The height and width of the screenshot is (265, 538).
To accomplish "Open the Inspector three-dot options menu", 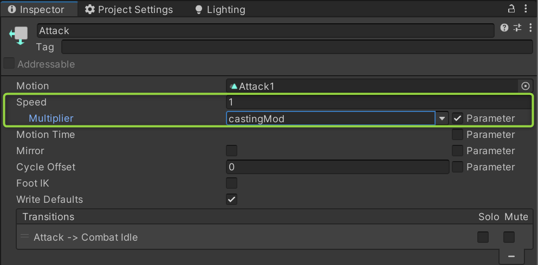I will [527, 9].
